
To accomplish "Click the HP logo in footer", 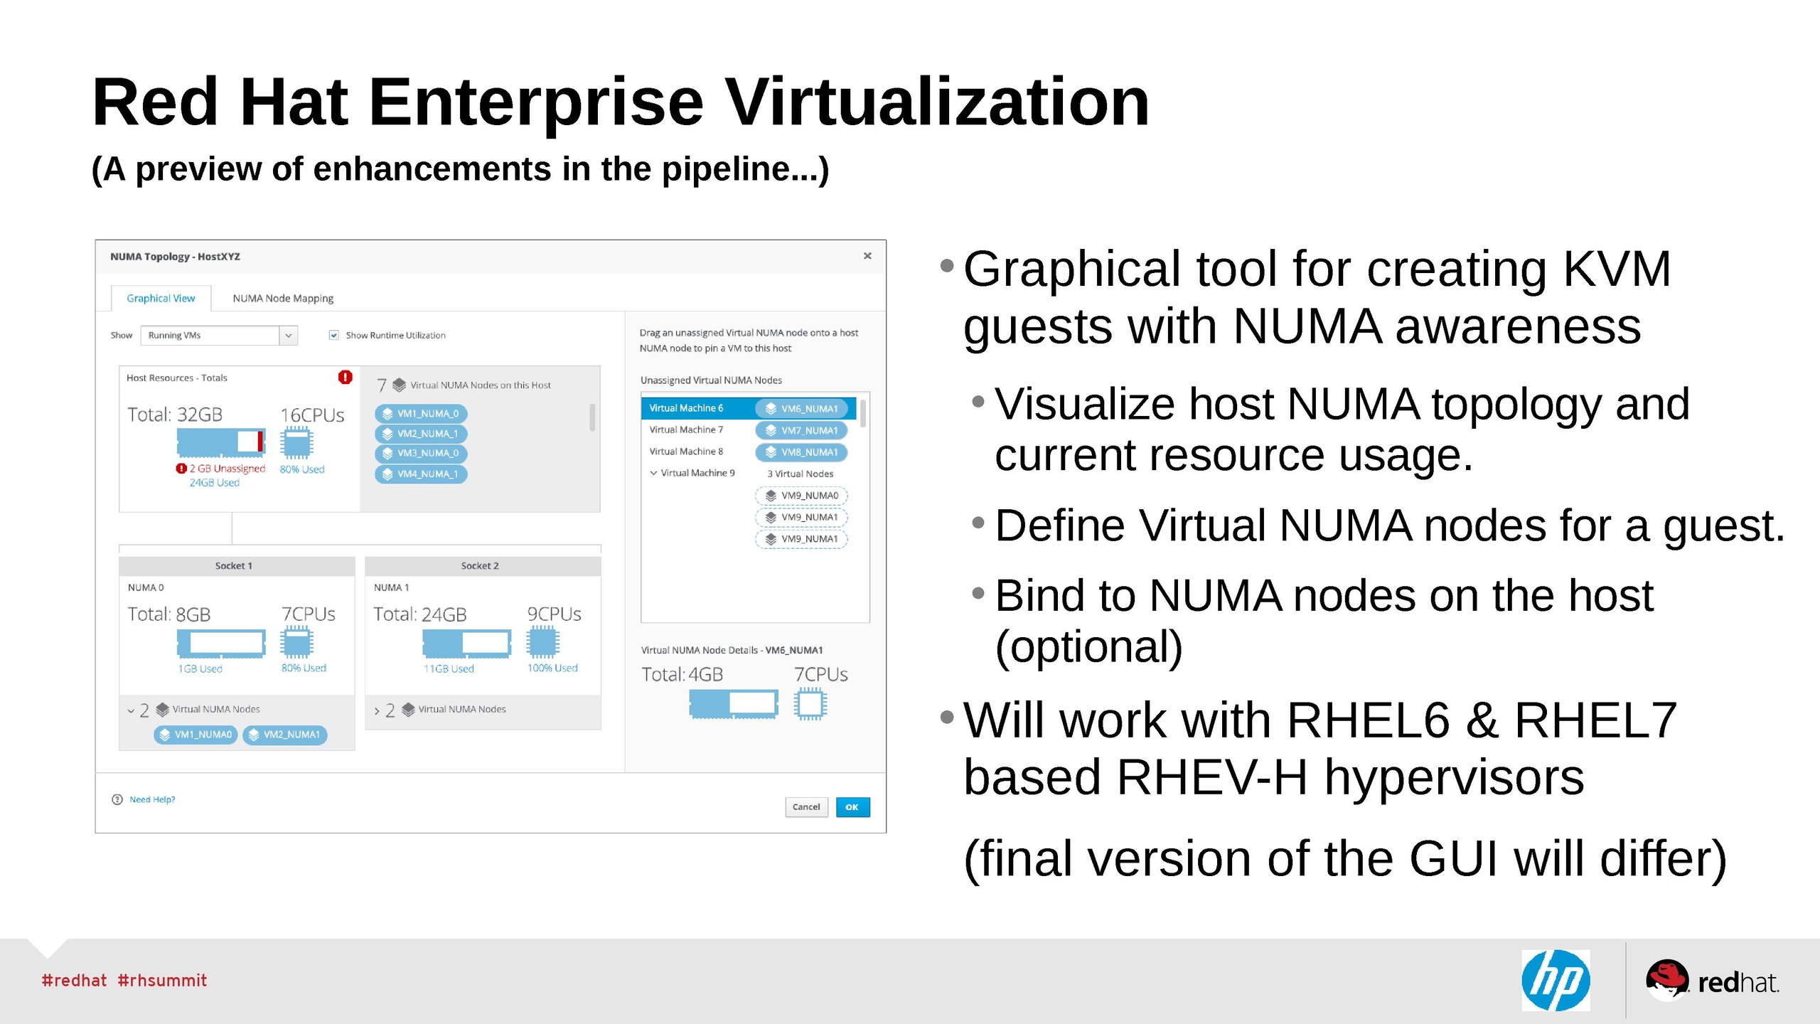I will [1556, 981].
